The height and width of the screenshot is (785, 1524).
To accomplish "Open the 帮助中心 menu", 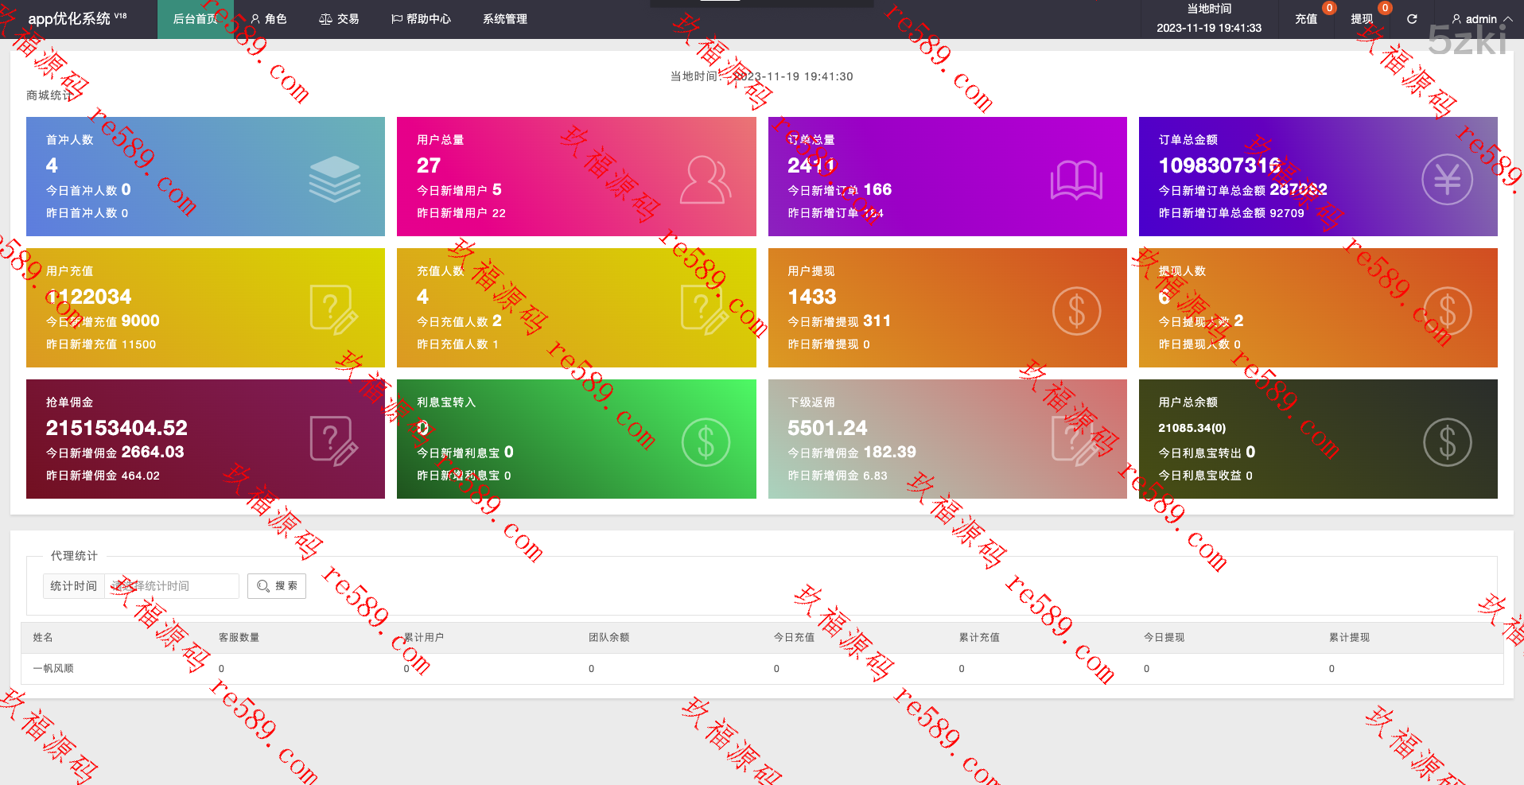I will pyautogui.click(x=421, y=19).
